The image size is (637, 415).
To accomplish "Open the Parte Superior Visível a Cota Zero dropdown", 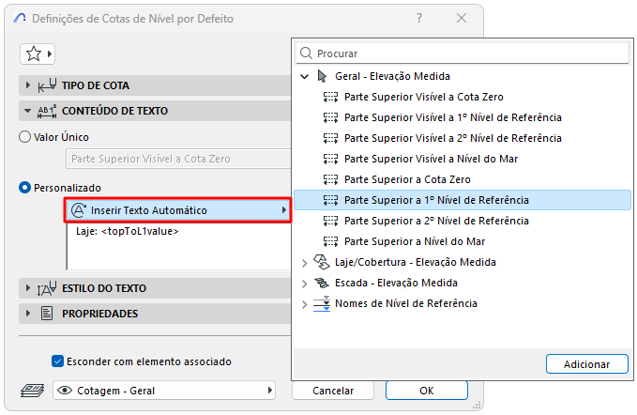I will coord(178,159).
